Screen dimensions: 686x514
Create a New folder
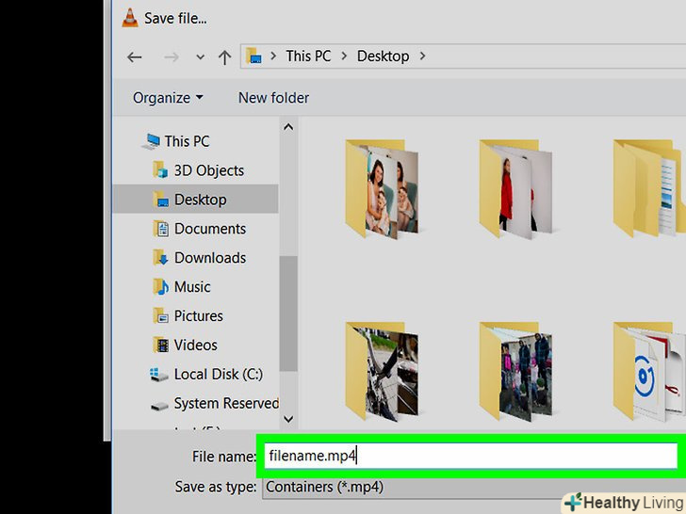click(x=273, y=98)
